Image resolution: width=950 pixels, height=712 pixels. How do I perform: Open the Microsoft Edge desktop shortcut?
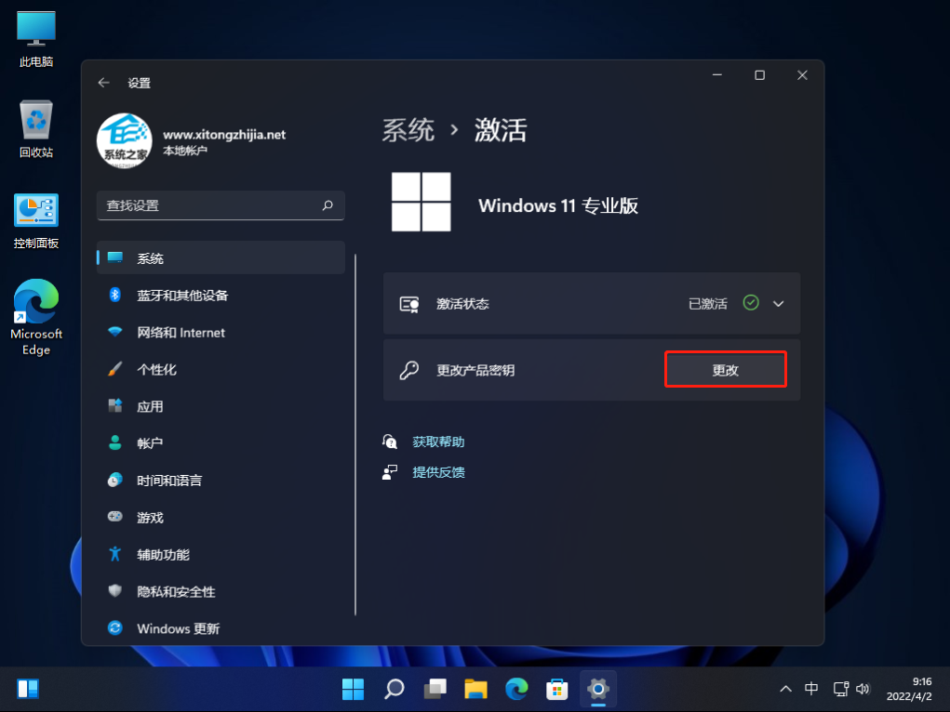pyautogui.click(x=36, y=317)
